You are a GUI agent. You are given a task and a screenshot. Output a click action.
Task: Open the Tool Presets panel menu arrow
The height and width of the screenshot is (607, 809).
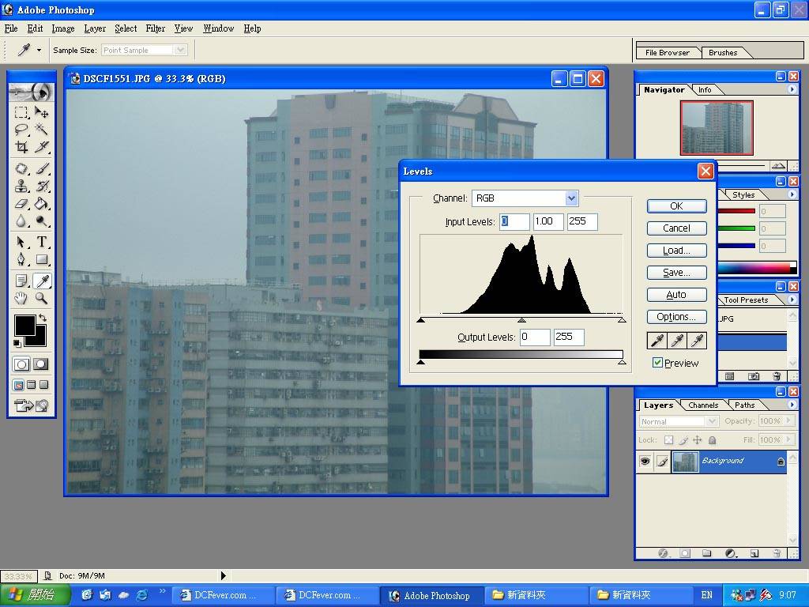coord(792,300)
